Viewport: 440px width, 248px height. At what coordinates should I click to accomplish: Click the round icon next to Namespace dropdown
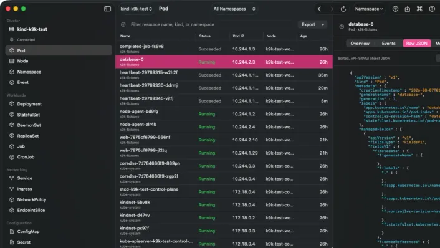click(x=395, y=9)
